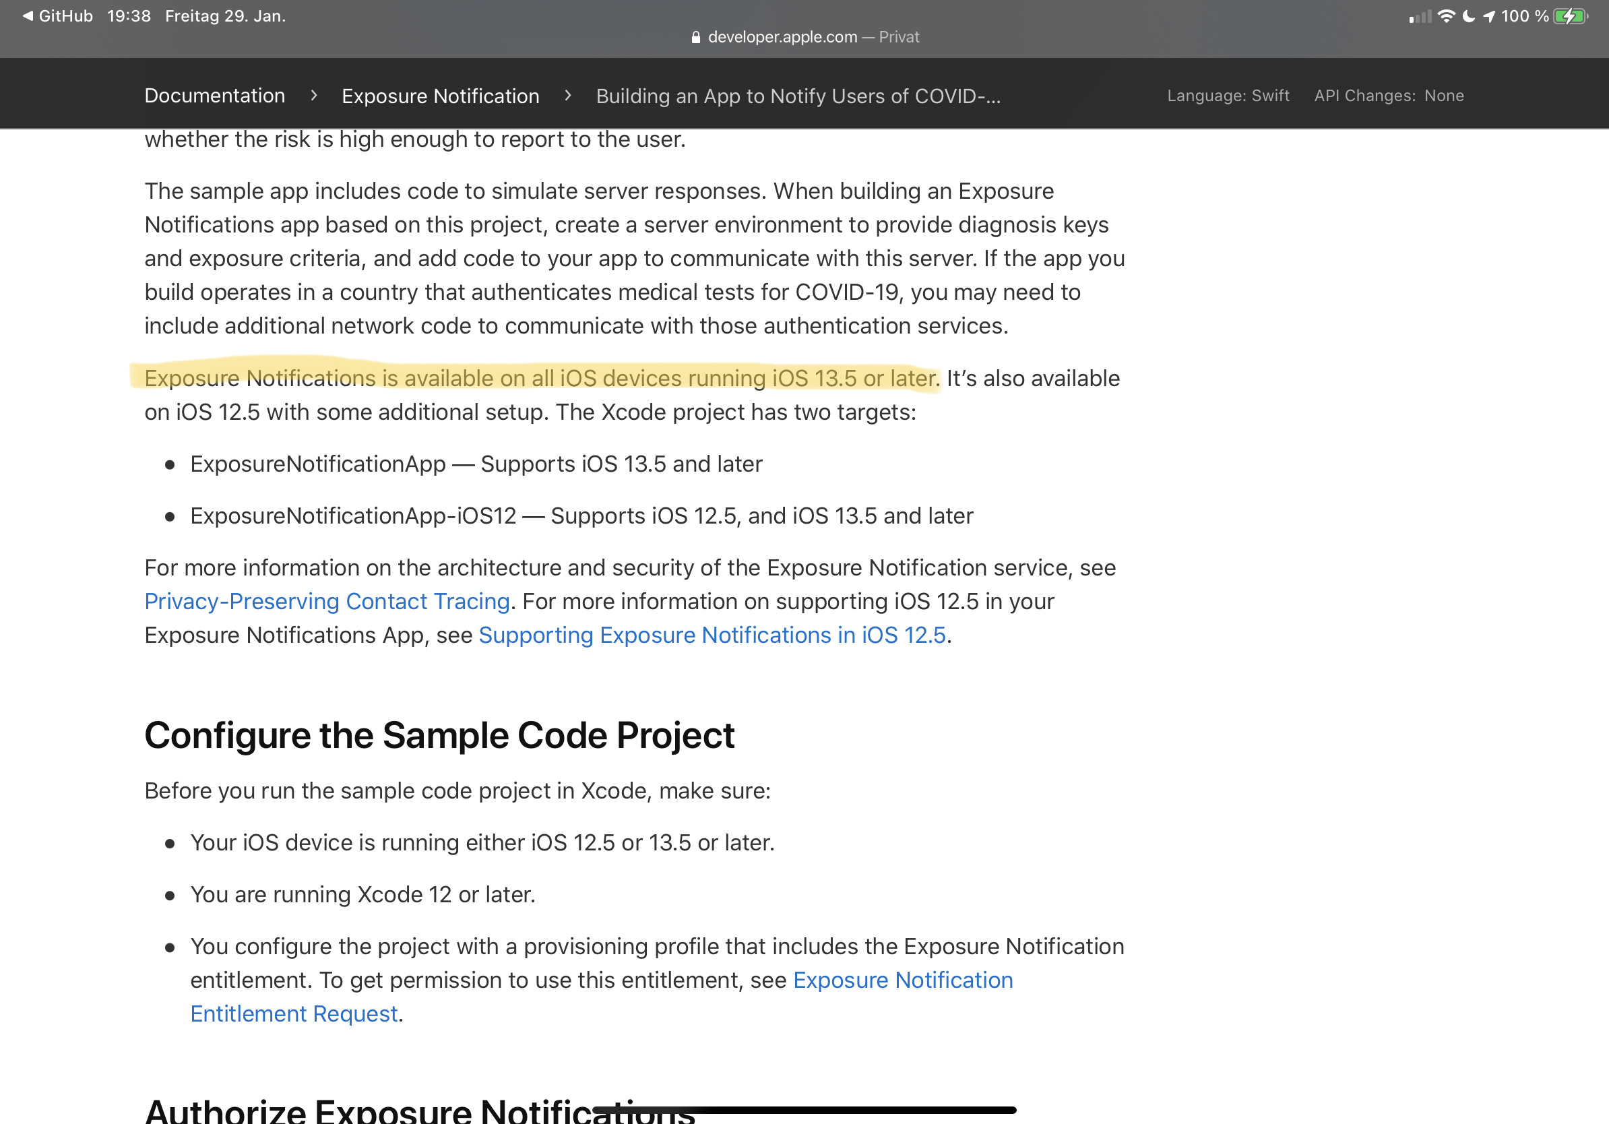Go to Exposure Notification breadcrumb
The image size is (1609, 1124).
coord(440,96)
